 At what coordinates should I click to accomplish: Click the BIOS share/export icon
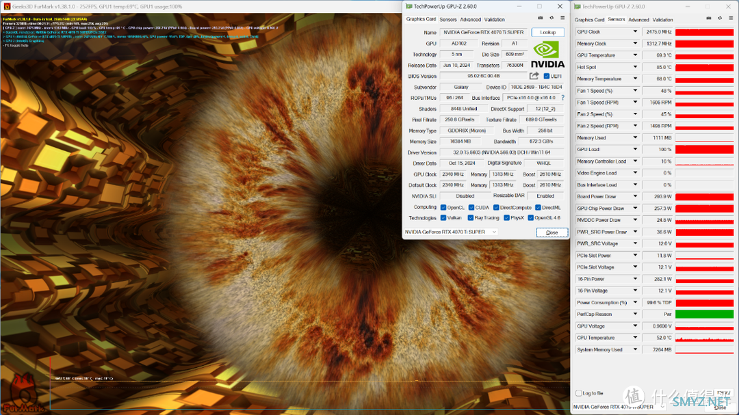pyautogui.click(x=534, y=76)
